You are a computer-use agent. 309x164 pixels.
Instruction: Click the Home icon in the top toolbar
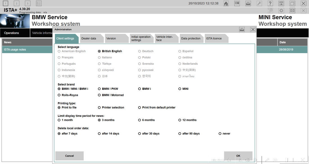226,3
